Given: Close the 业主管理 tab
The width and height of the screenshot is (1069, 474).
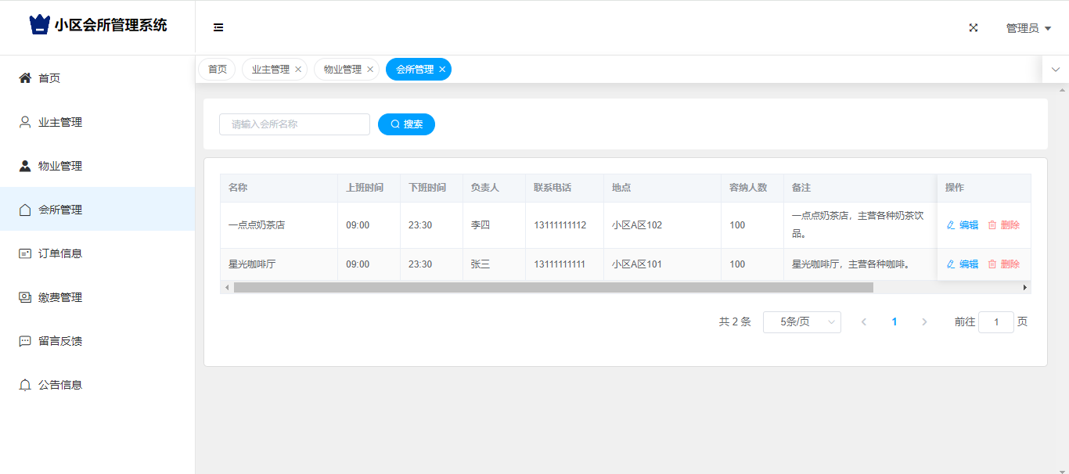Looking at the screenshot, I should pos(298,70).
